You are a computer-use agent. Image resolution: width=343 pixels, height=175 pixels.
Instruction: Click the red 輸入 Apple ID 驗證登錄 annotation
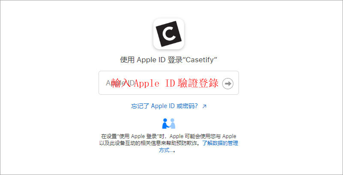[165, 83]
